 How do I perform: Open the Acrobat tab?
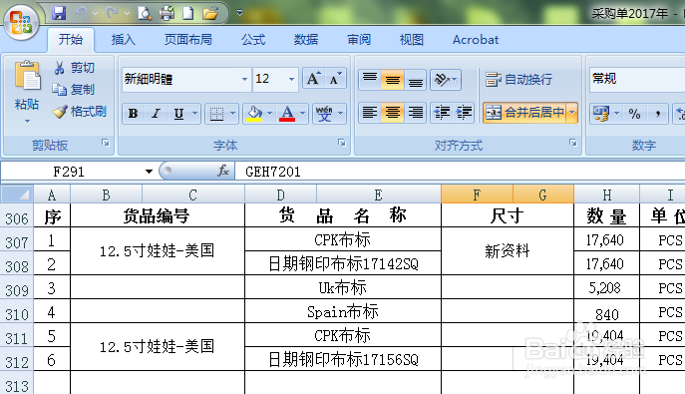(x=476, y=40)
